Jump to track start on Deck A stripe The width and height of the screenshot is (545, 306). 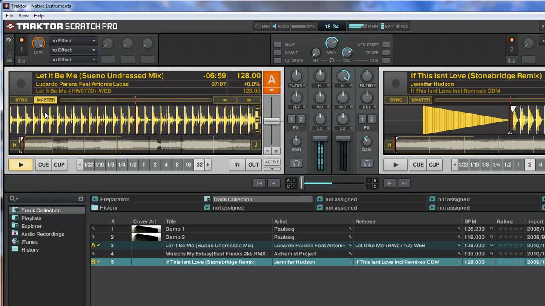[x=14, y=145]
